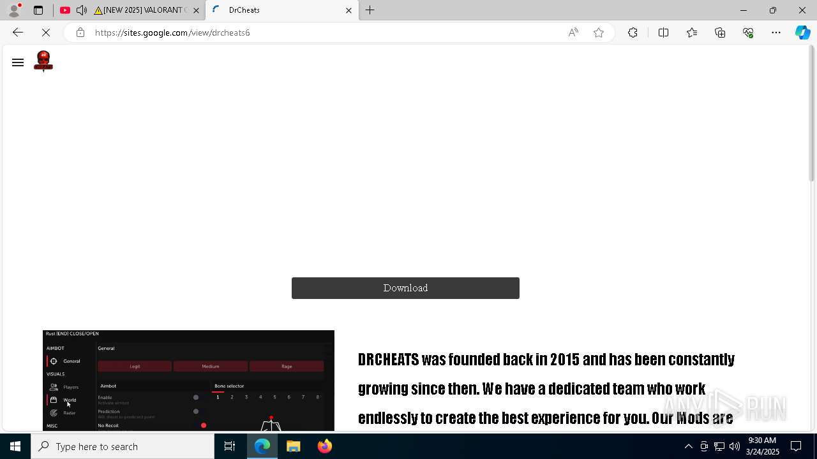Toggle the Enable aimbot switch

click(x=195, y=397)
